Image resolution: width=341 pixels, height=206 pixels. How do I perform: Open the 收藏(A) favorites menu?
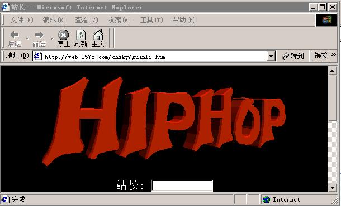tap(119, 20)
